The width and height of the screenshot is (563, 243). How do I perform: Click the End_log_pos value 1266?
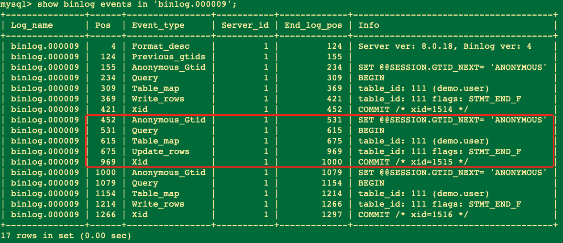pos(332,204)
